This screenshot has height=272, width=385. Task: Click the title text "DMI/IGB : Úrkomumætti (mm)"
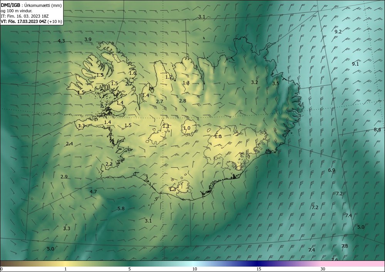tap(31, 5)
